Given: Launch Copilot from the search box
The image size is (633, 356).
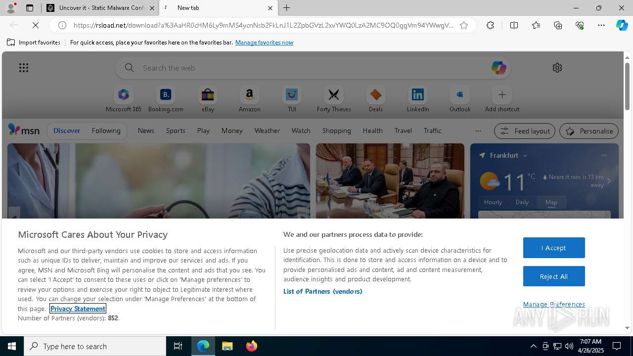Looking at the screenshot, I should (x=498, y=68).
